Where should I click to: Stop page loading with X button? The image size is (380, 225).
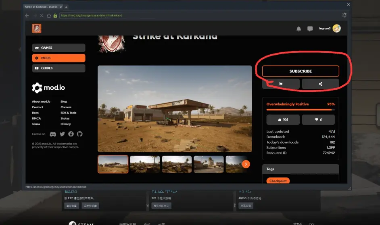pos(42,16)
